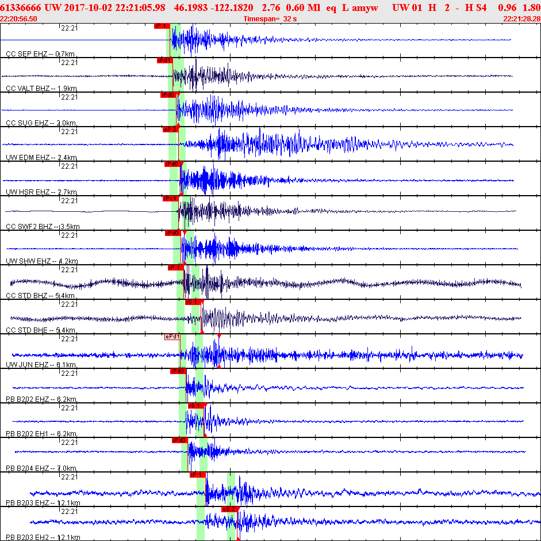Click the 'CC STD BHE -- 5.4km' channel label
This screenshot has height=541, width=541.
(x=40, y=330)
